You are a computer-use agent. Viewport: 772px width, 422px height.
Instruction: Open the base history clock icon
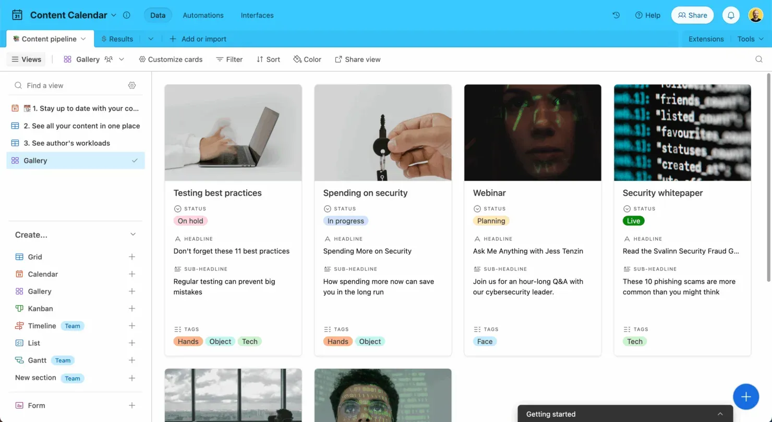tap(616, 15)
